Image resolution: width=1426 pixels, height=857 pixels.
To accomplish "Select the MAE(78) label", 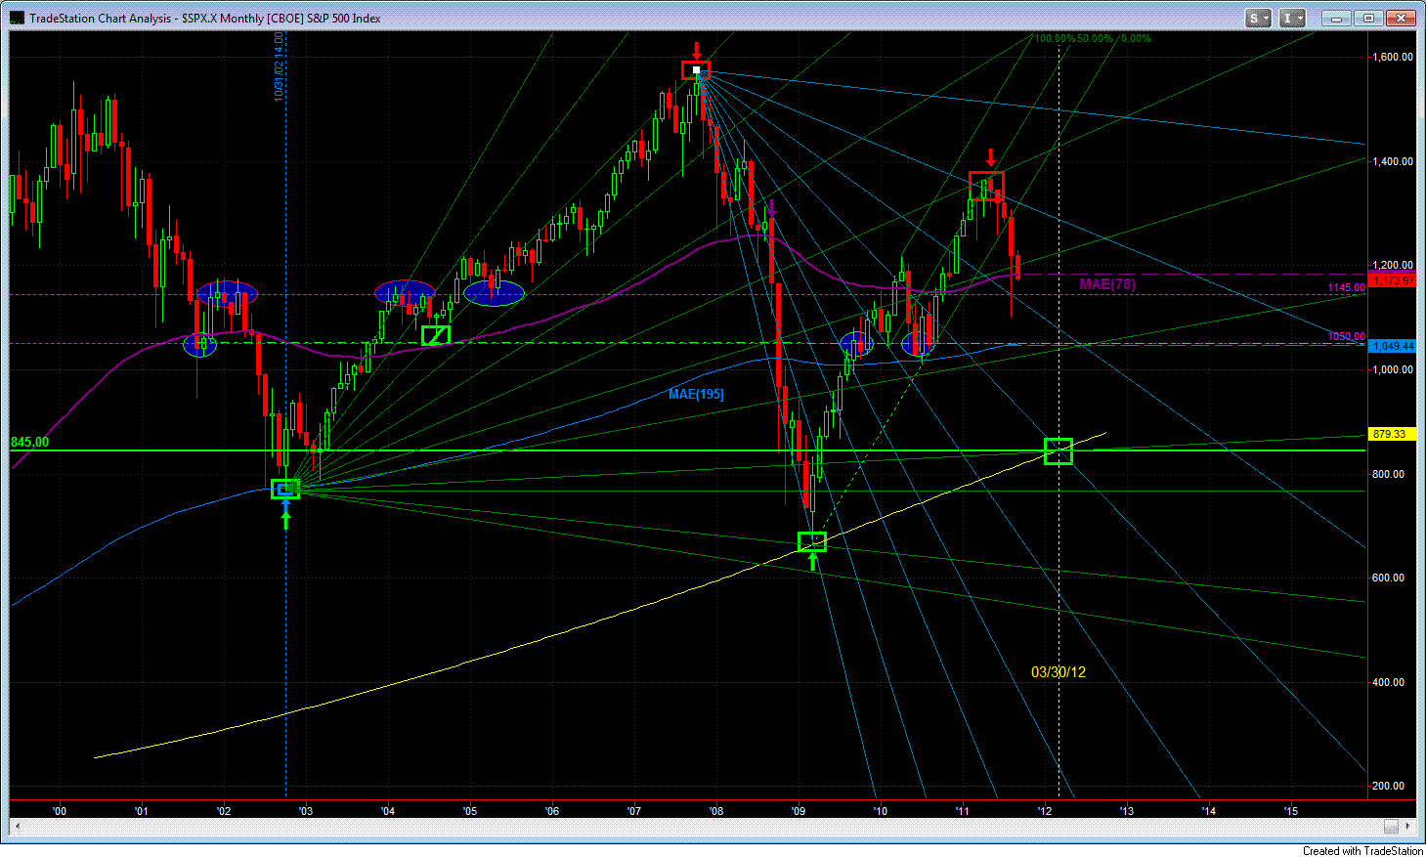I will point(1107,284).
